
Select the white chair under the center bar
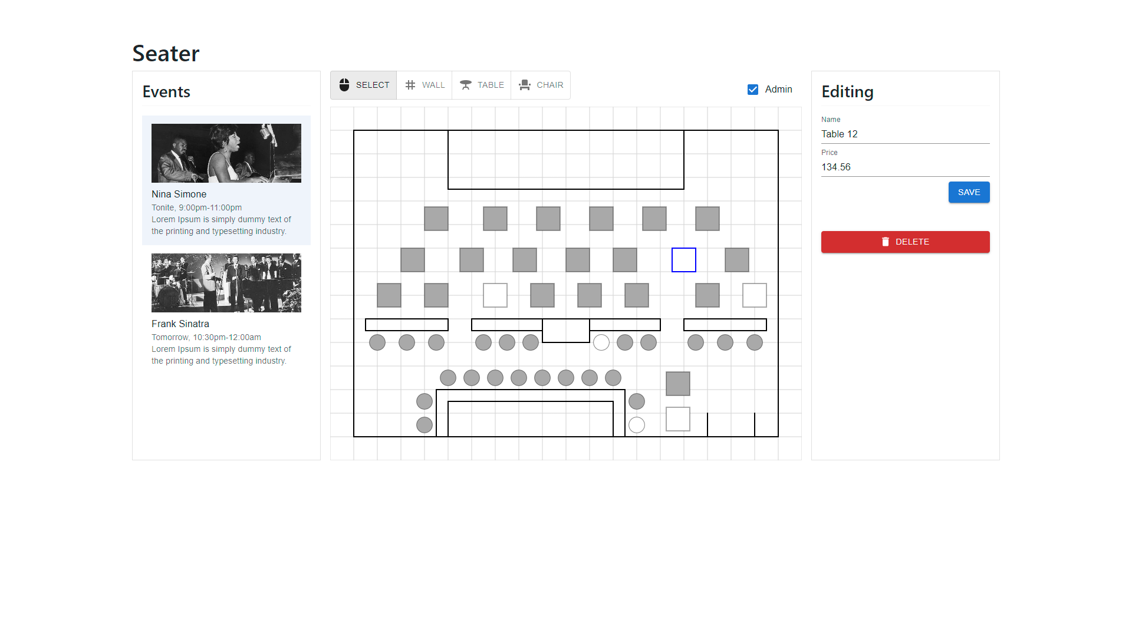pos(601,342)
